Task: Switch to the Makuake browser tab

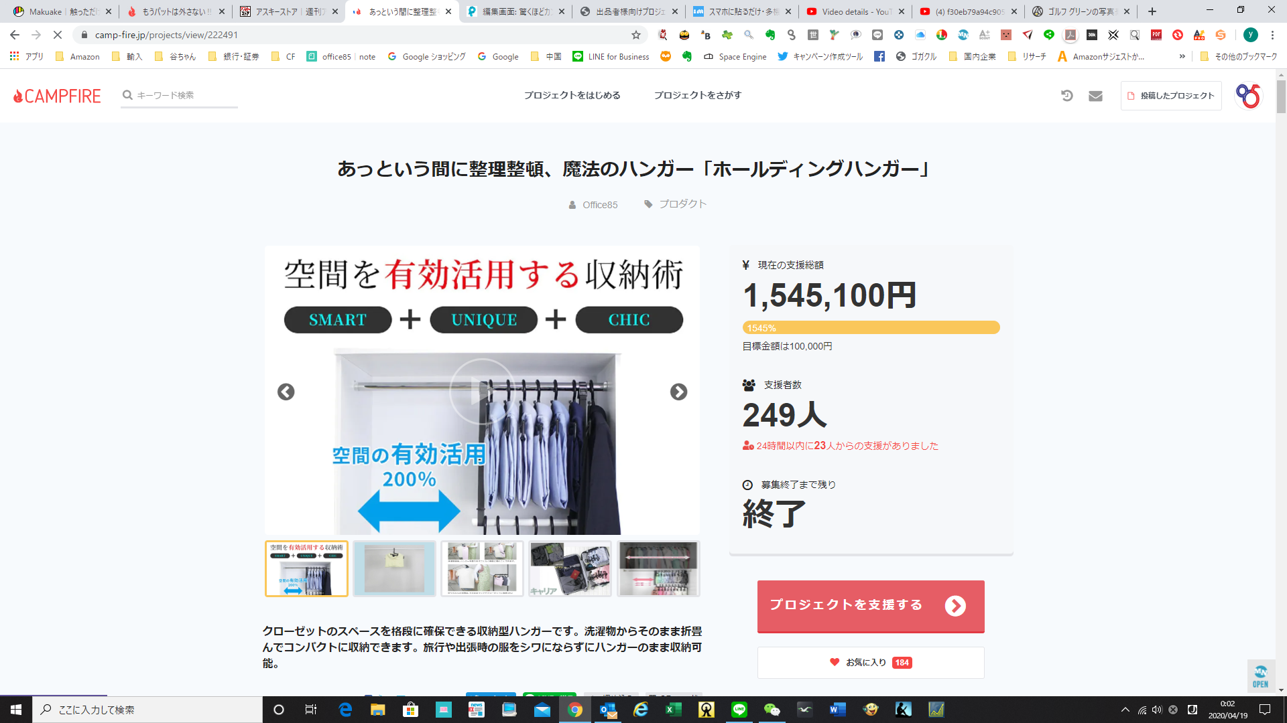Action: pyautogui.click(x=62, y=11)
